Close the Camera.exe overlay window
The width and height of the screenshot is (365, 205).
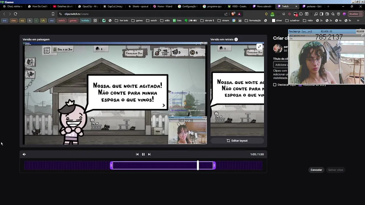pyautogui.click(x=362, y=36)
